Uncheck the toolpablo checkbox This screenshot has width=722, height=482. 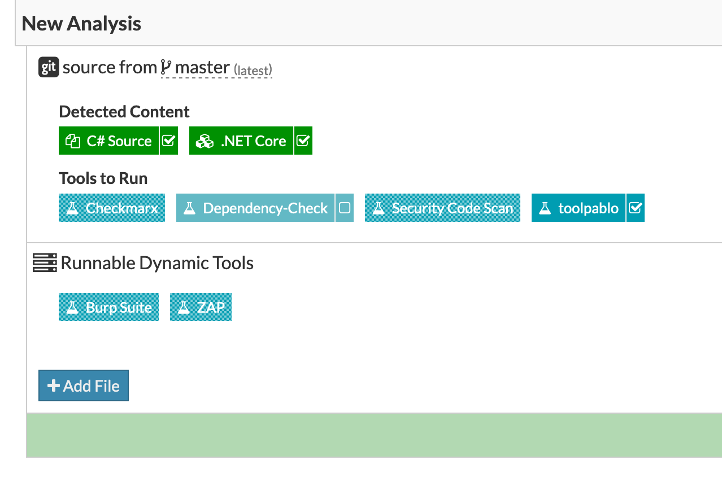pyautogui.click(x=636, y=208)
